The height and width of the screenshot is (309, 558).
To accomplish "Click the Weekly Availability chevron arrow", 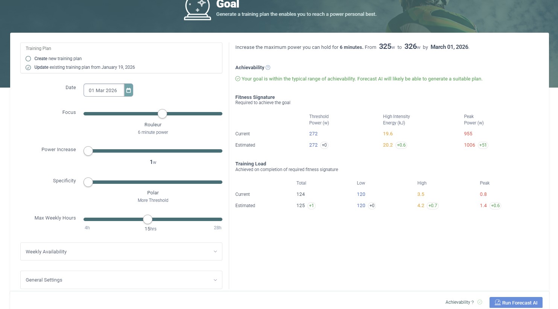I will click(215, 251).
